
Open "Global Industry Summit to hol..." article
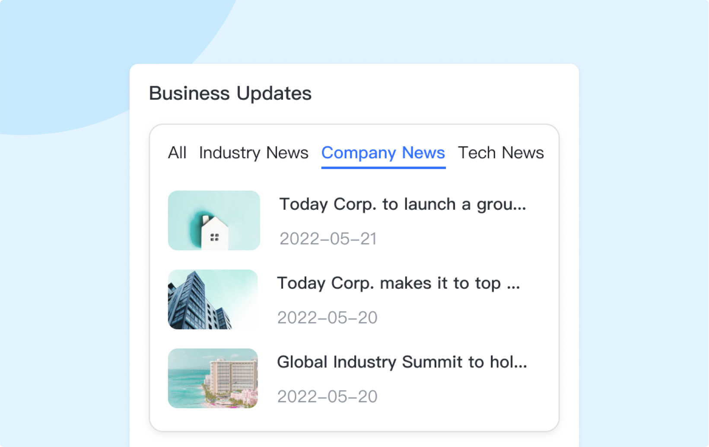pos(402,362)
